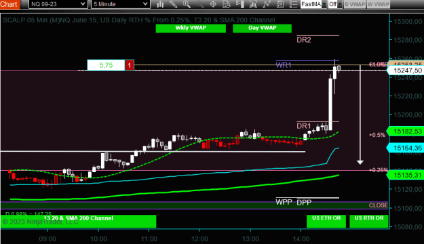Select the drawing tools pencil icon

click(x=174, y=4)
